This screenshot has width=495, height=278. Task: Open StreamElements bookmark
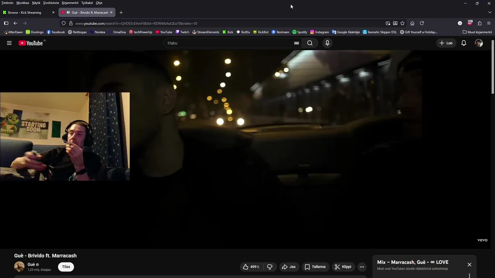(206, 32)
